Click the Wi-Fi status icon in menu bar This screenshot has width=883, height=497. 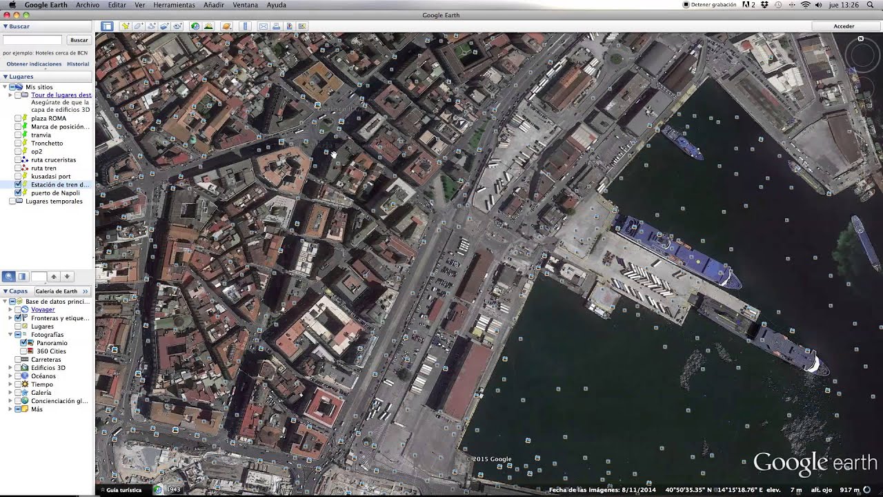pyautogui.click(x=805, y=5)
